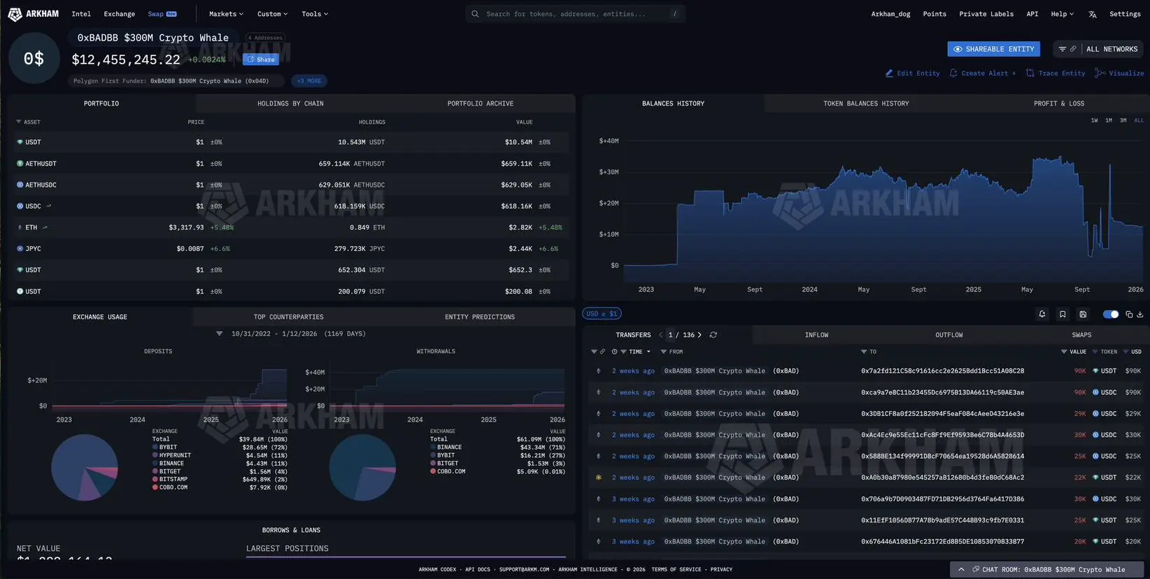Open the Markets dropdown menu
This screenshot has width=1150, height=579.
(226, 14)
